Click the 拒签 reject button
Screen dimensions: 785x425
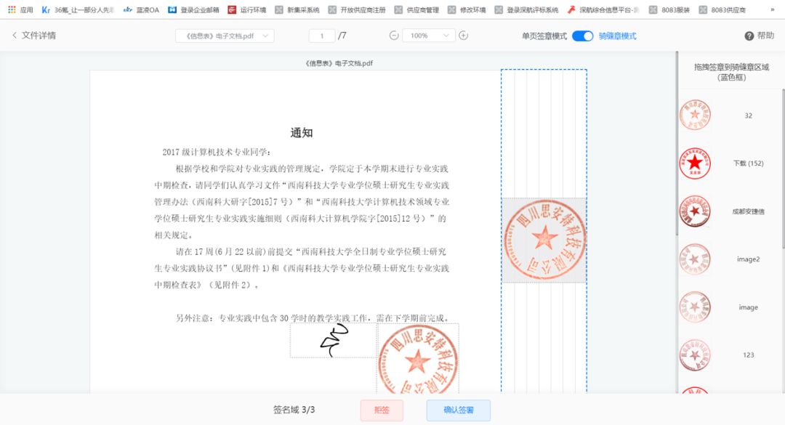(381, 410)
